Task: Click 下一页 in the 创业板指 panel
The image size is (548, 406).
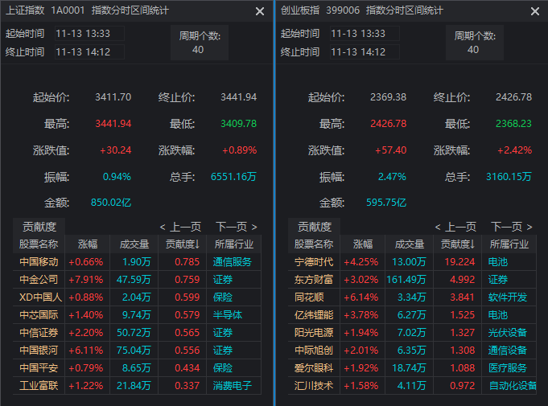Action: [x=512, y=227]
